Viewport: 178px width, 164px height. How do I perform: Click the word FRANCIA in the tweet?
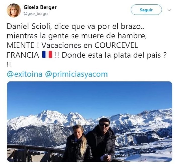[23, 55]
